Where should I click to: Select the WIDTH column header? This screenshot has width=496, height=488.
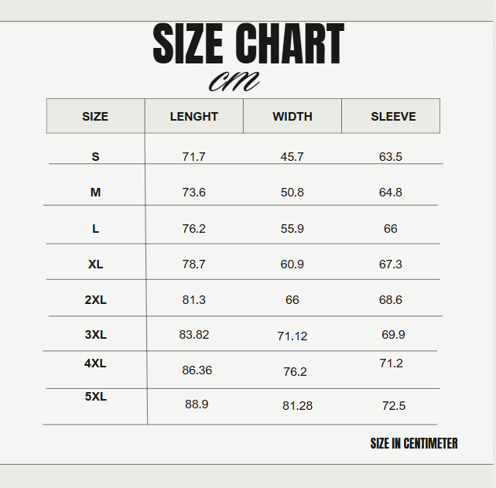pos(292,117)
